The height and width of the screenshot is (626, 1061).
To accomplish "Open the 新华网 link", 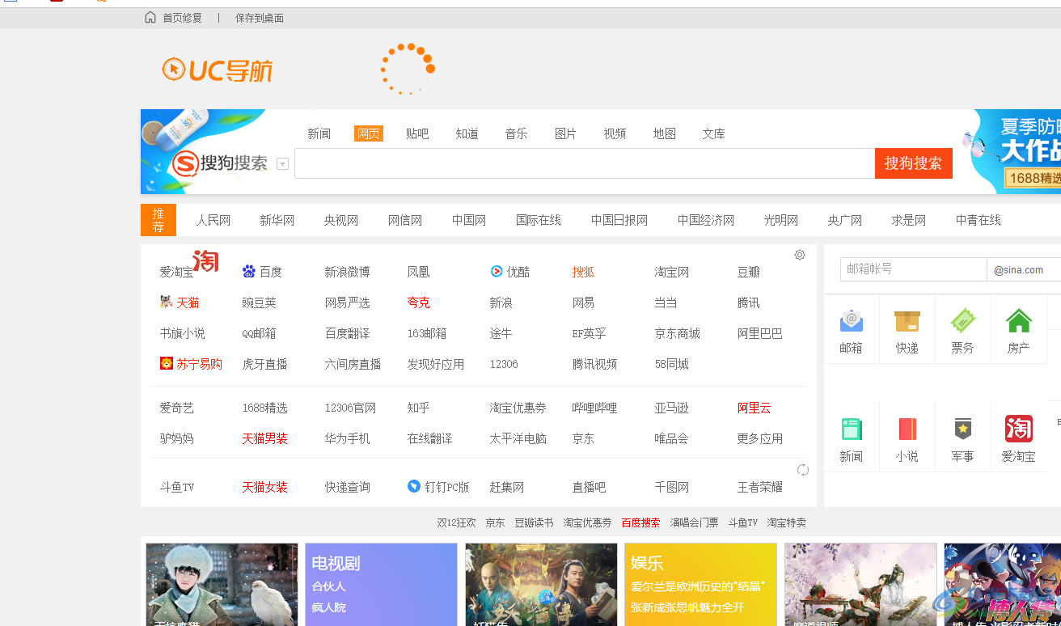I will coord(277,220).
